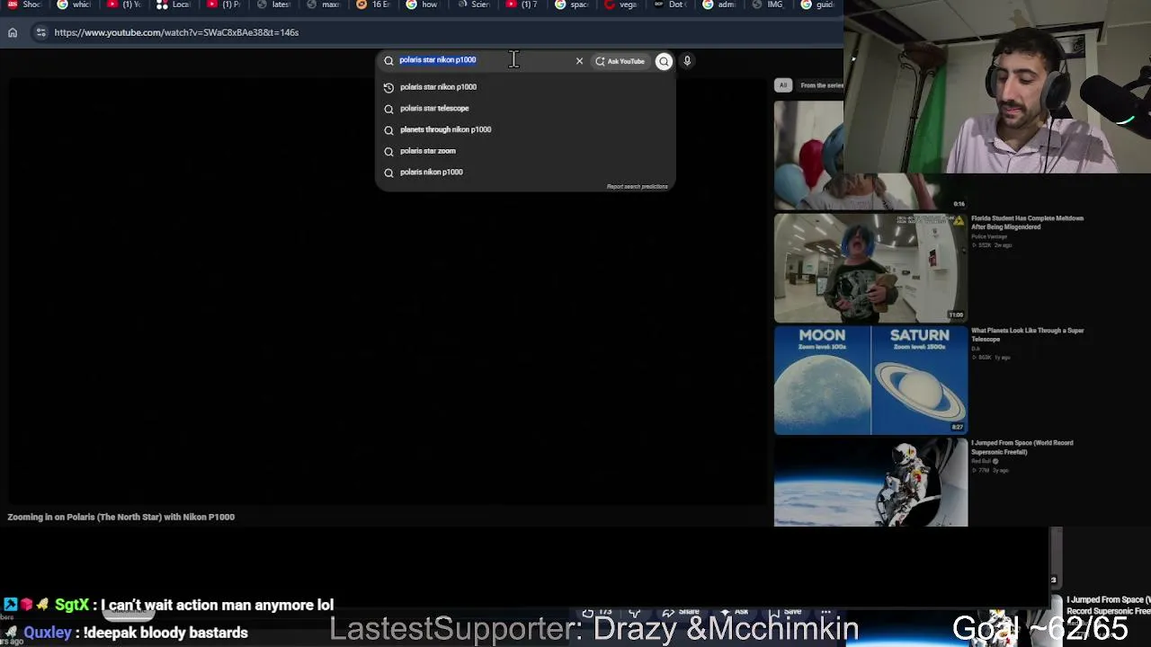Switch to the 'Dot C' browser tab

[x=672, y=4]
